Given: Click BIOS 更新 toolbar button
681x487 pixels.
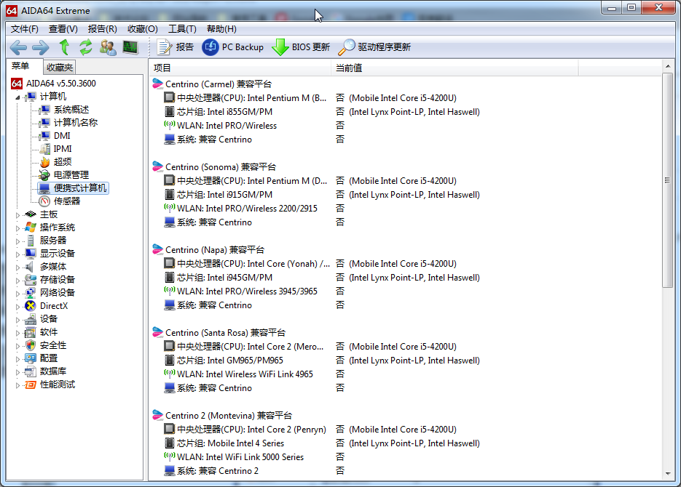Looking at the screenshot, I should 301,47.
